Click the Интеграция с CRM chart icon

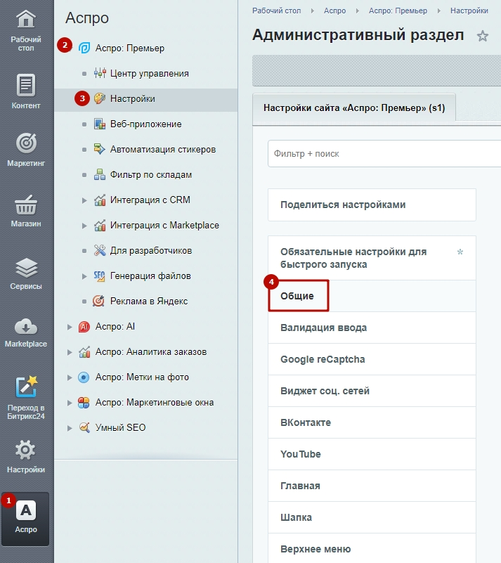click(x=100, y=200)
